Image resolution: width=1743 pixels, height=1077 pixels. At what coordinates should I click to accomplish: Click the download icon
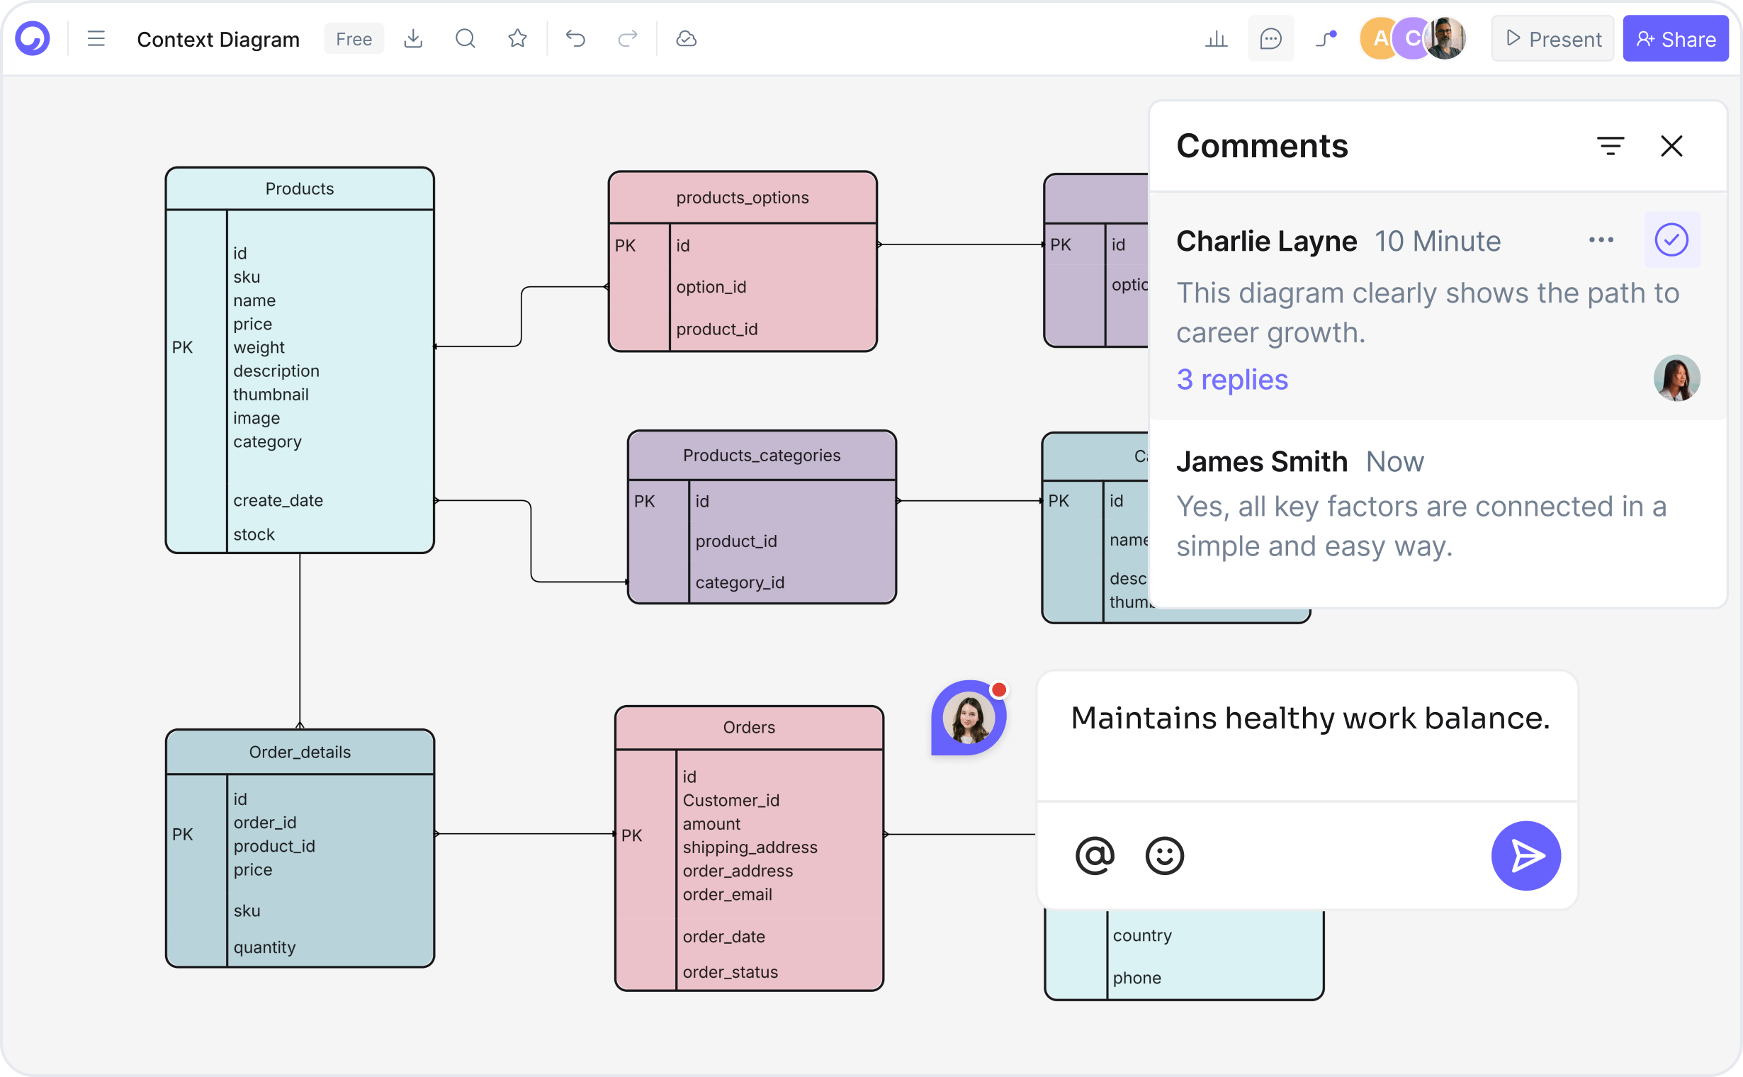pos(413,38)
